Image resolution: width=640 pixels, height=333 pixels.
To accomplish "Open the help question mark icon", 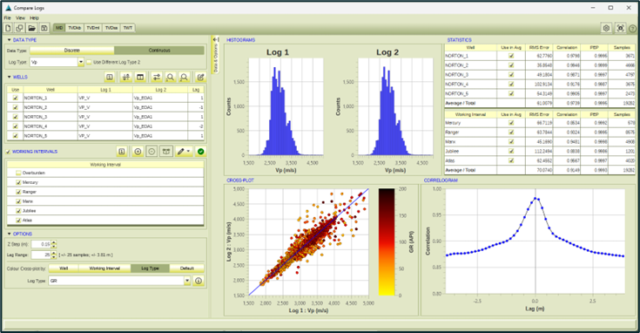I will click(633, 28).
